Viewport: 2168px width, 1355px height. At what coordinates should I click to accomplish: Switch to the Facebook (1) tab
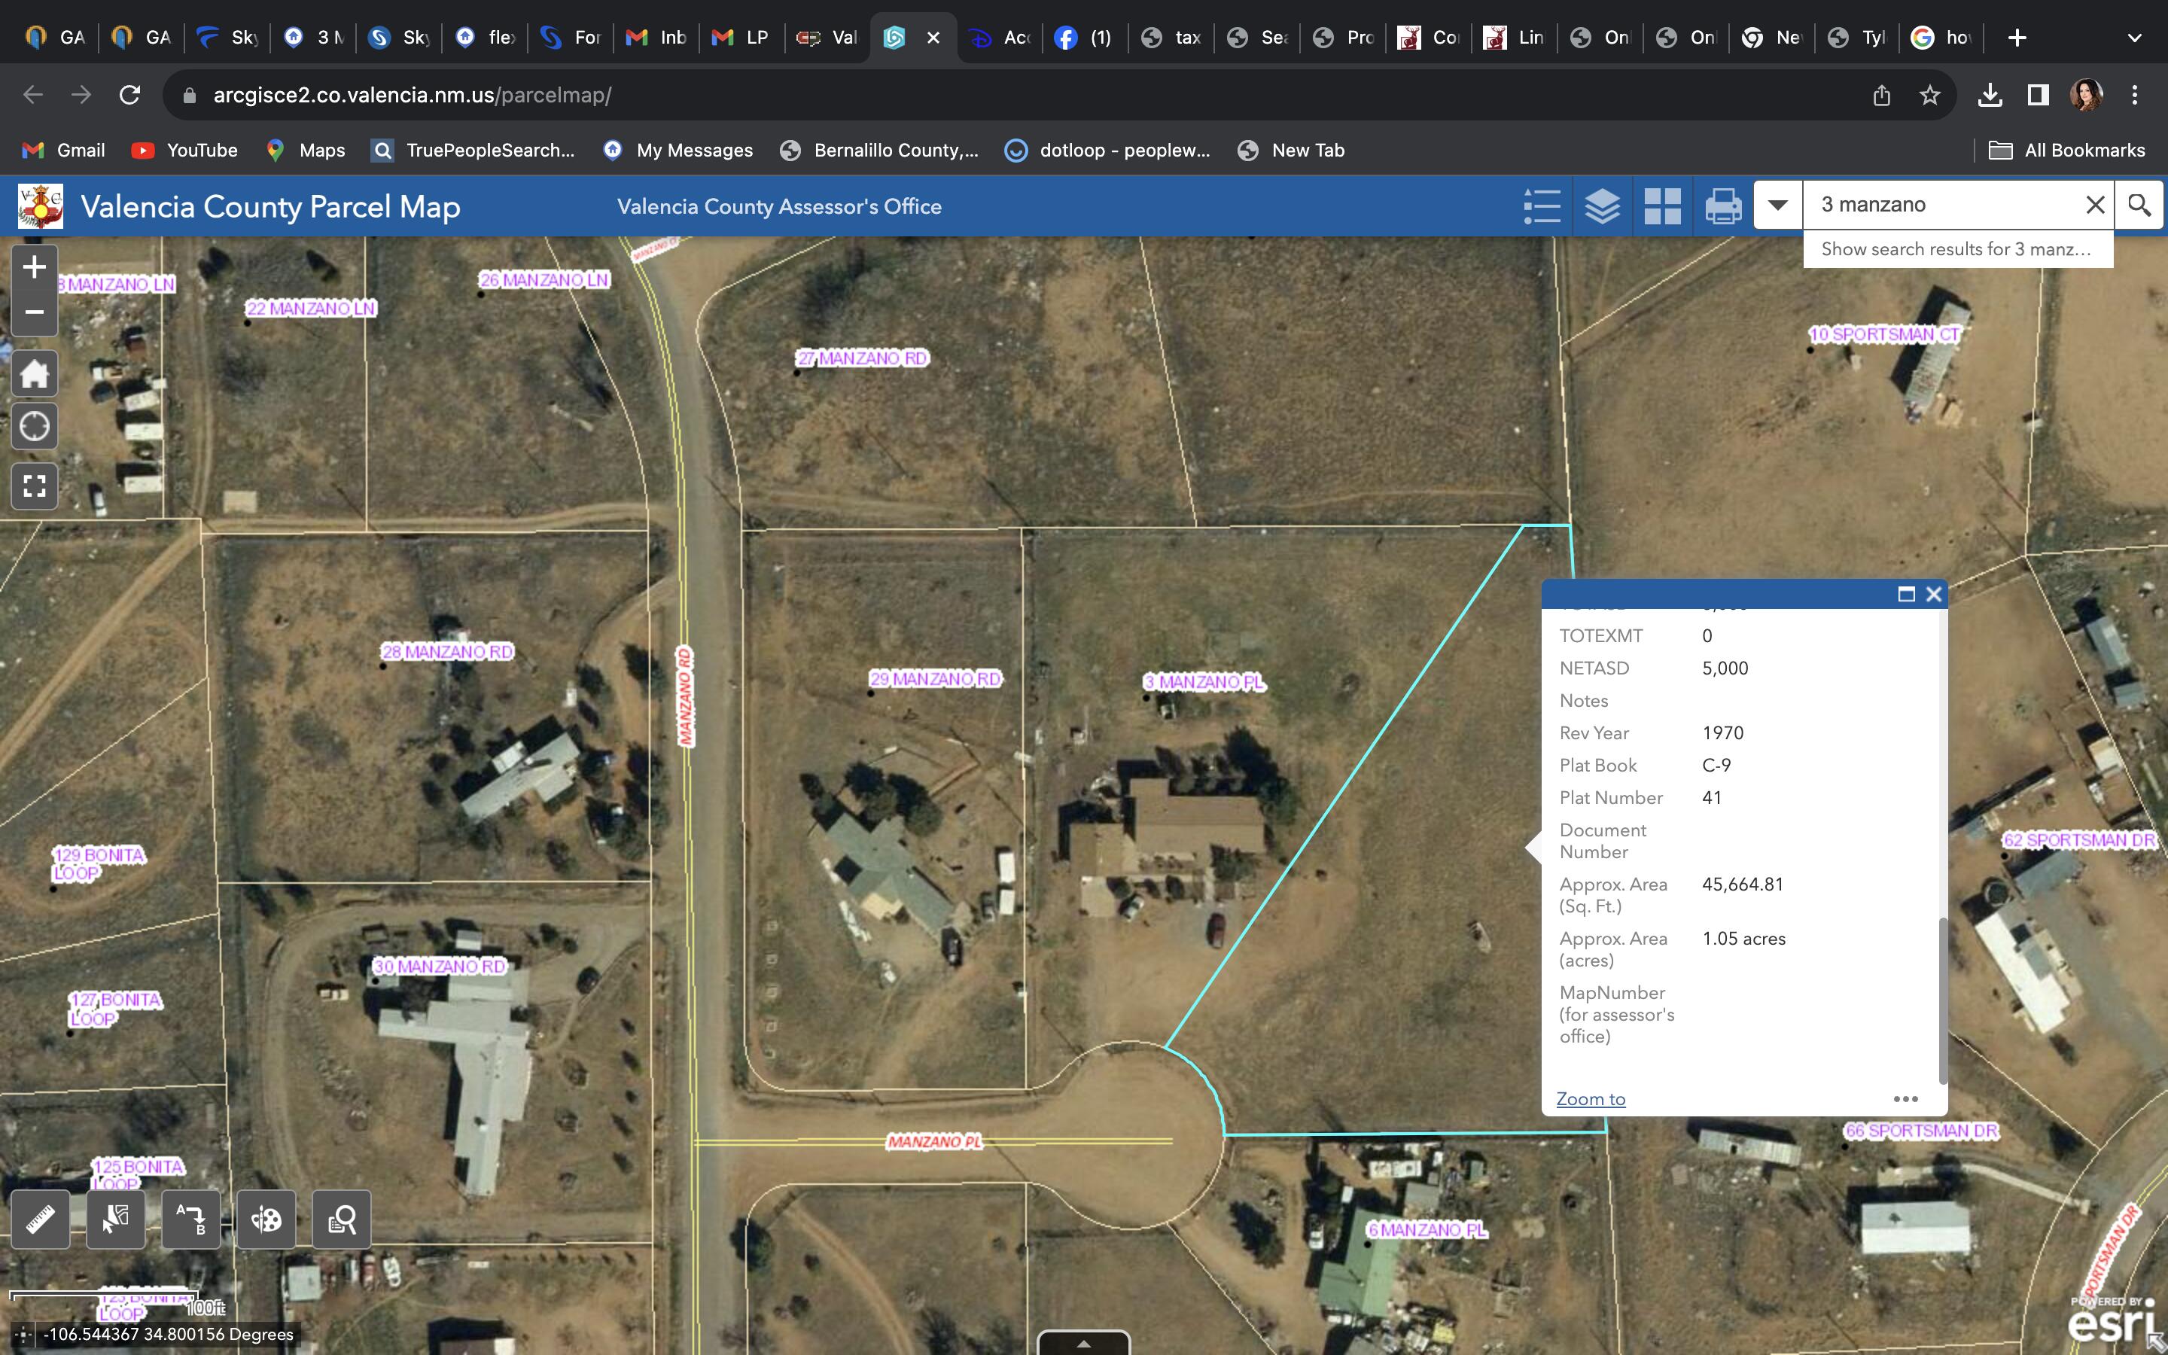pyautogui.click(x=1084, y=38)
